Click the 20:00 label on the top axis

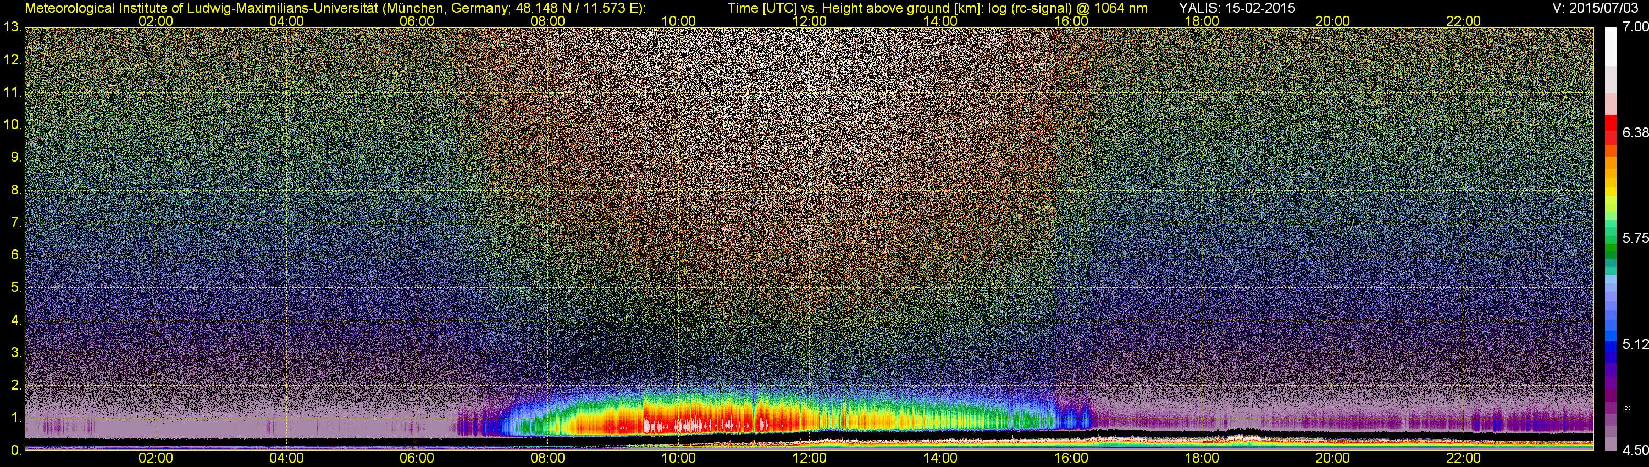[x=1333, y=21]
